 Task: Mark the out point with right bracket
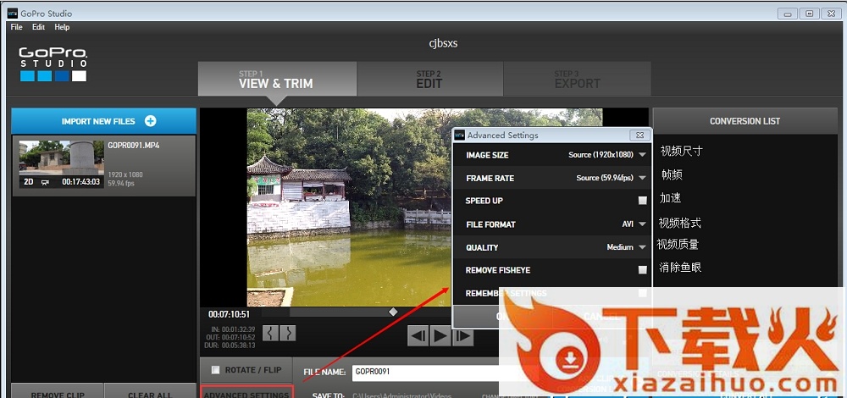pos(289,333)
